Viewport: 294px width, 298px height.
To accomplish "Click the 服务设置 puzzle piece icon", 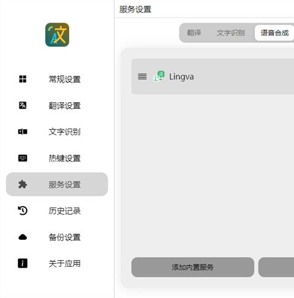I will tap(23, 184).
